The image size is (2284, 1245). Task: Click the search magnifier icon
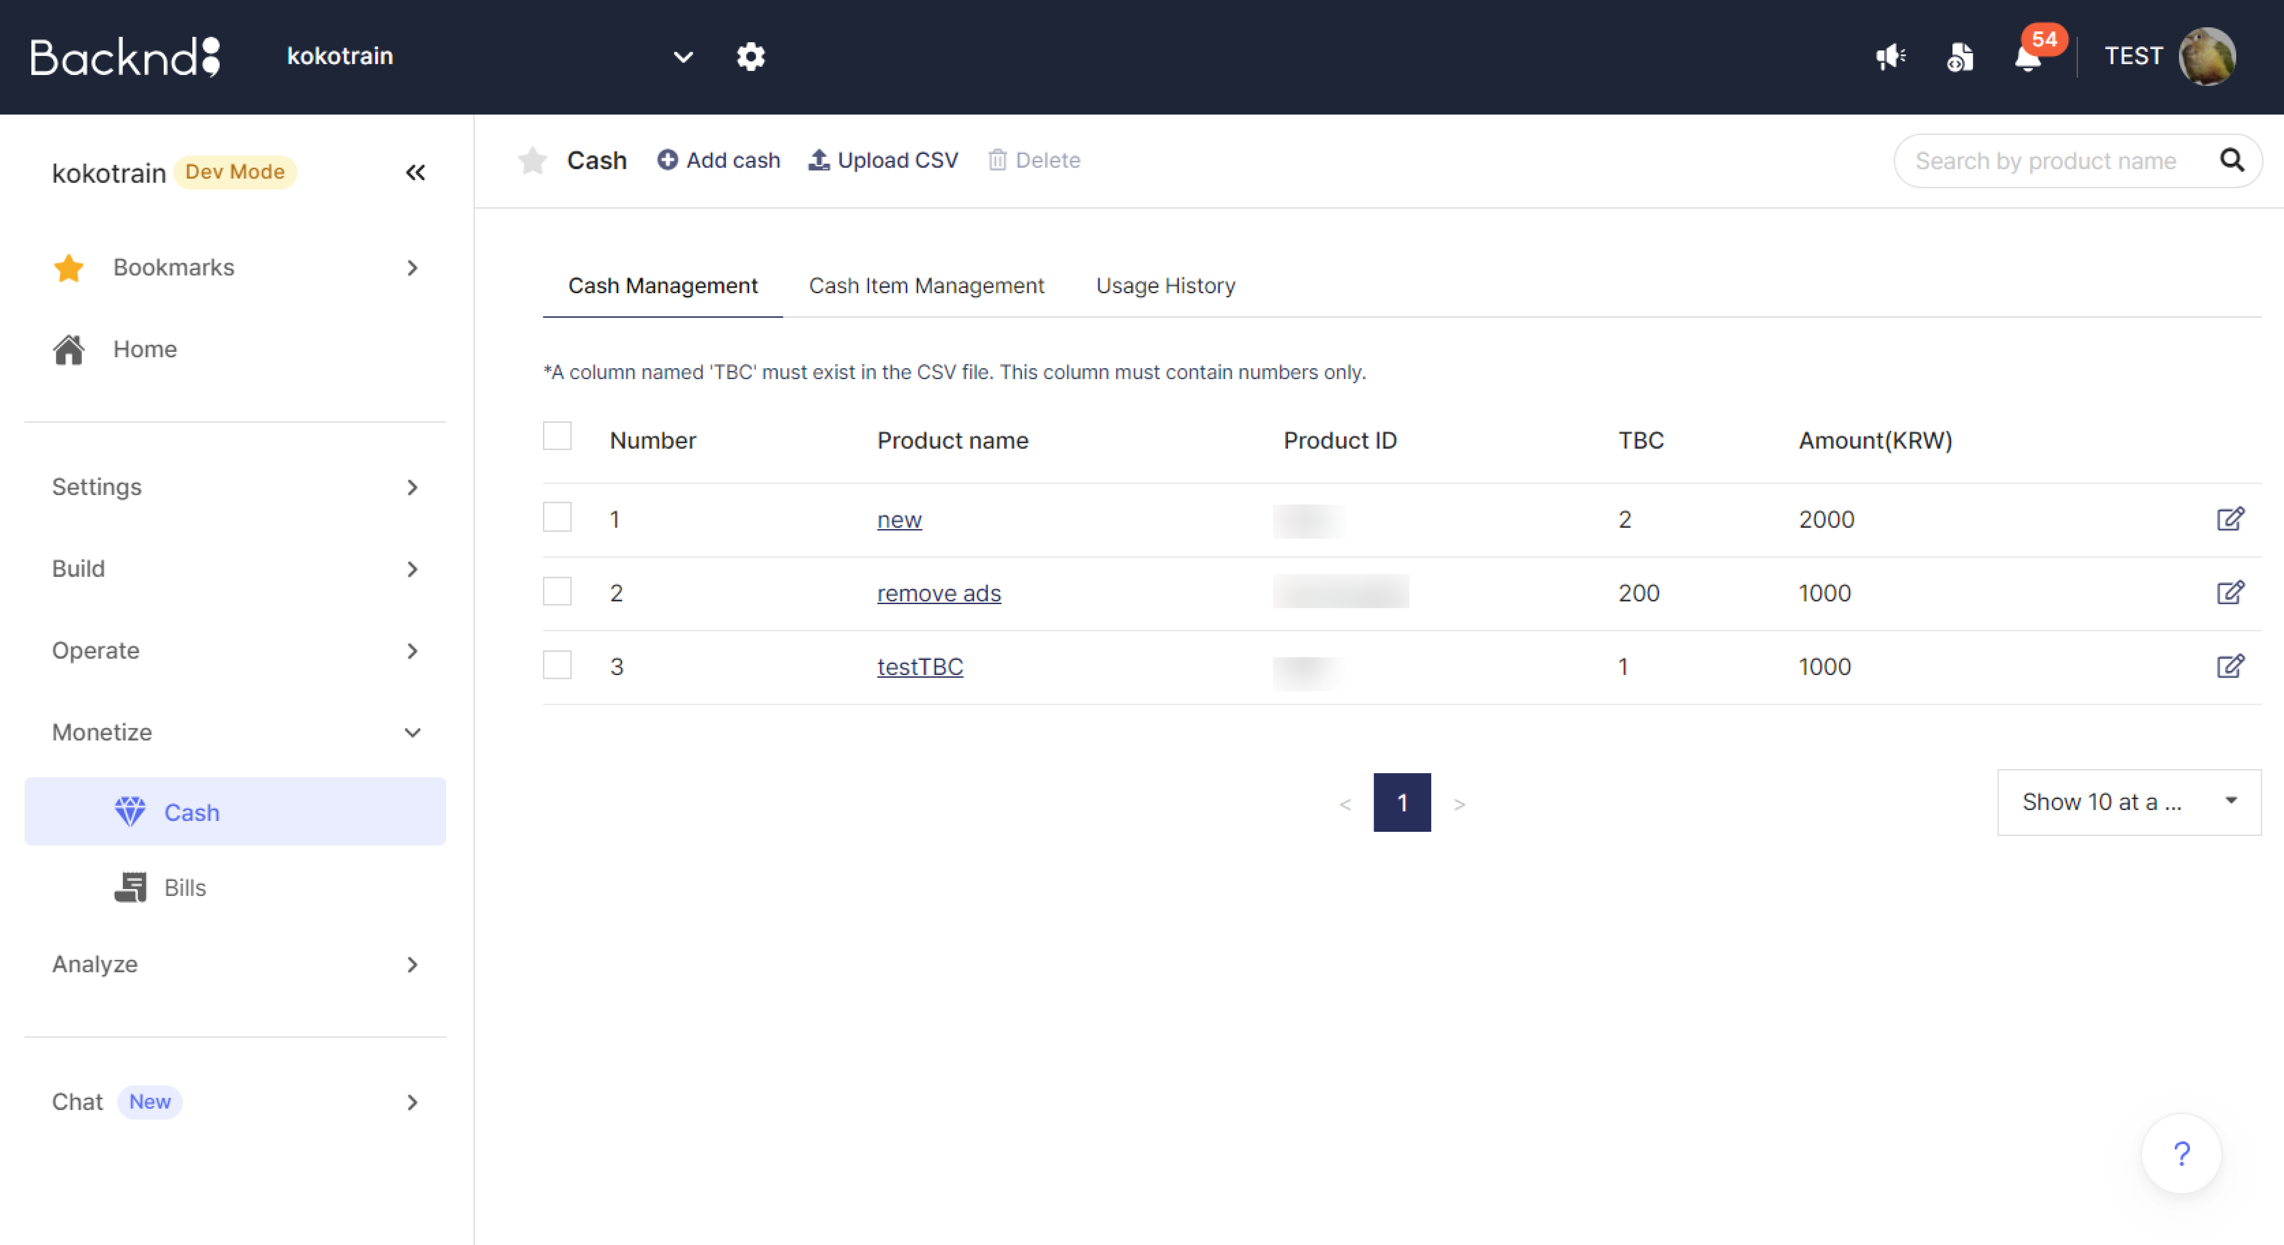point(2232,160)
